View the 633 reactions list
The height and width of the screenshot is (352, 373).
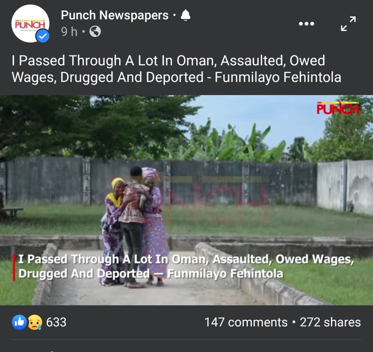tap(56, 322)
